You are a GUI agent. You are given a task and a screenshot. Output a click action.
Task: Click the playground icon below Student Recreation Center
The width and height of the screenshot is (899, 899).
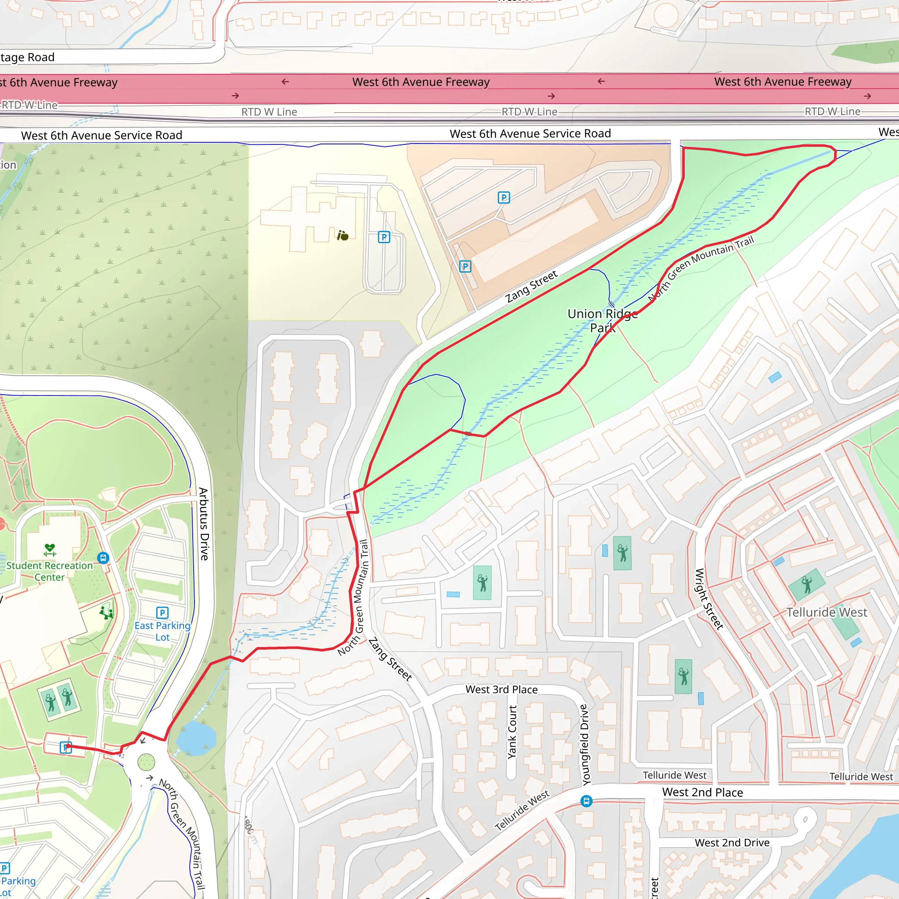(x=106, y=611)
